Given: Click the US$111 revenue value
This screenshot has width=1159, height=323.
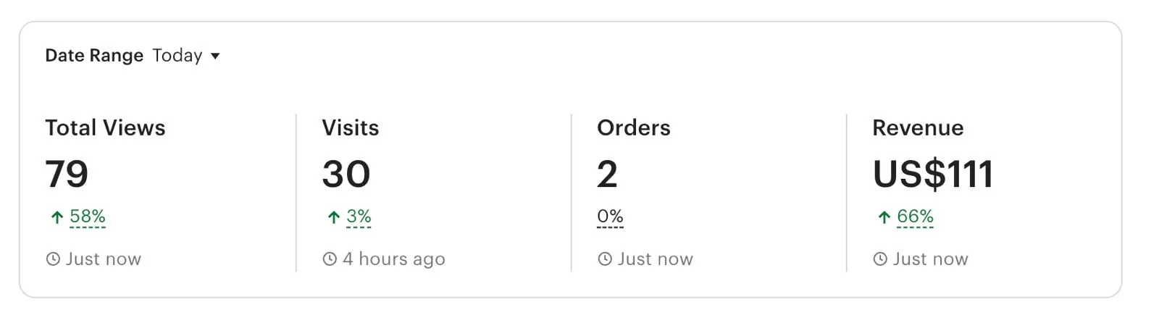Looking at the screenshot, I should pos(933,175).
